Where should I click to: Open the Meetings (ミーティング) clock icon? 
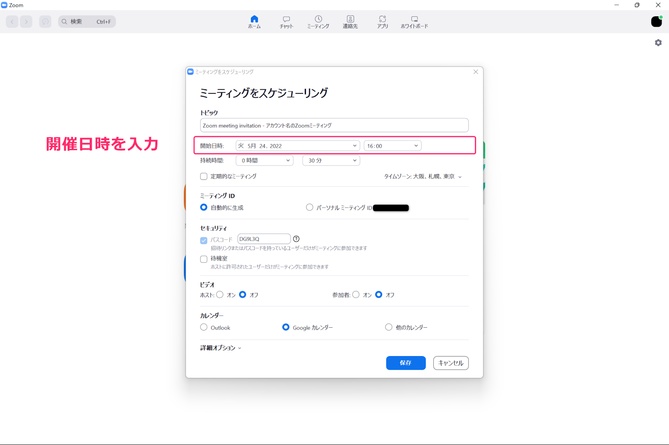click(318, 21)
